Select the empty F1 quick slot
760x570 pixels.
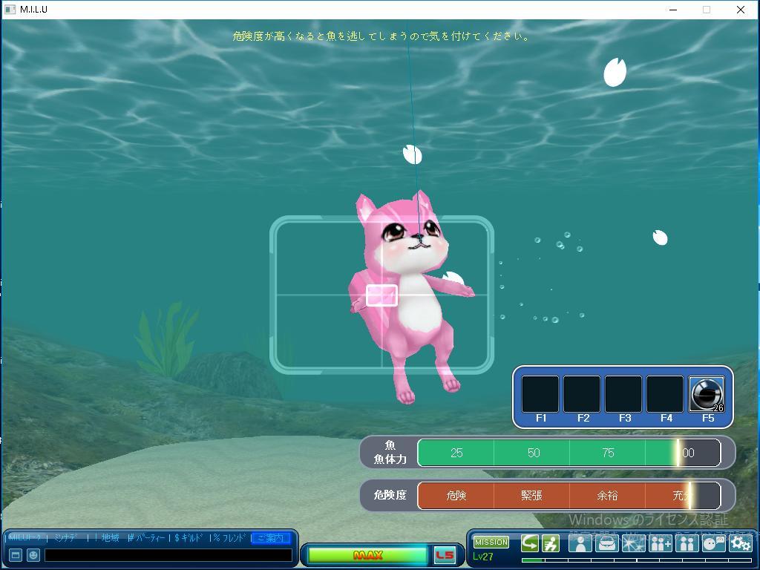(x=540, y=394)
